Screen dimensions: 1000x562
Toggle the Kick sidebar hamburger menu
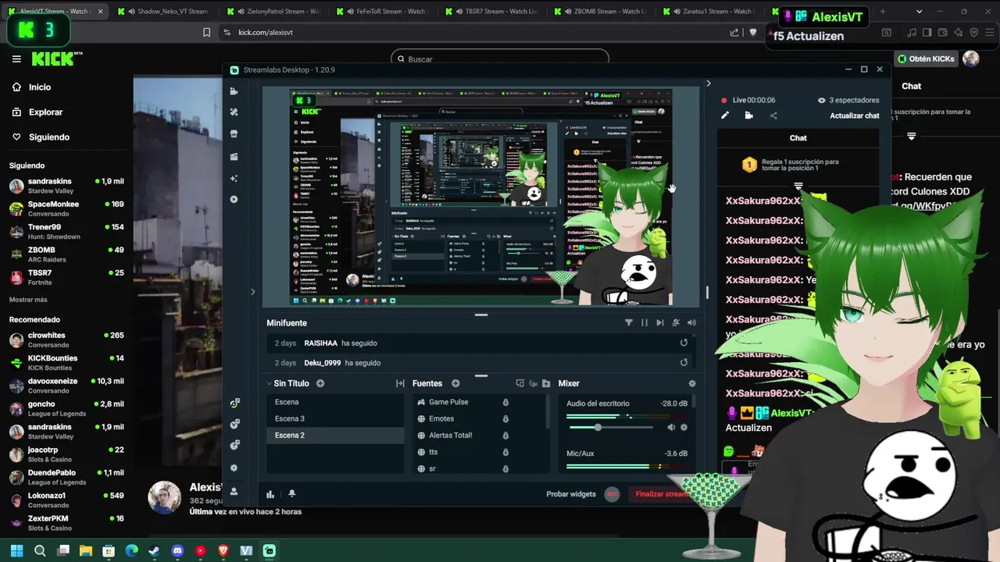(16, 59)
